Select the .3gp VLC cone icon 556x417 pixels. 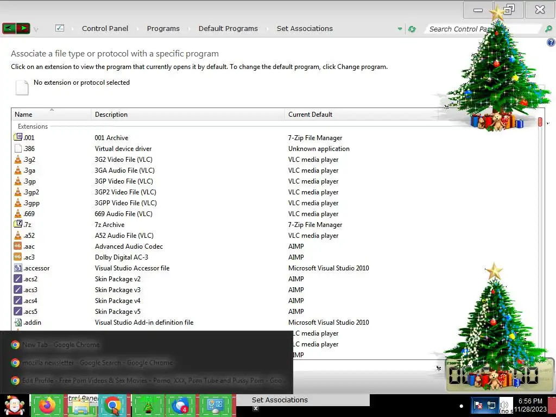pyautogui.click(x=18, y=181)
